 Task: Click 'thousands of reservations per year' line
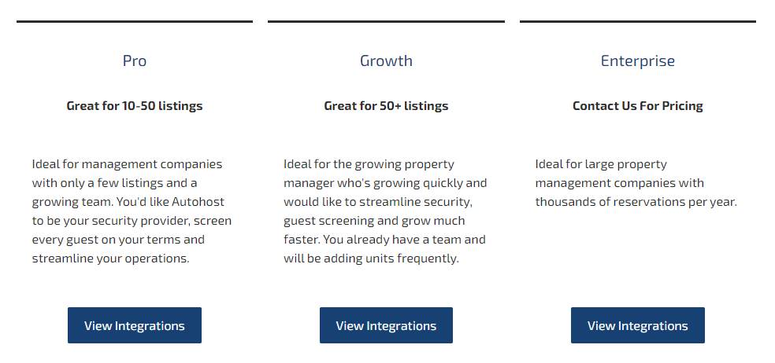(636, 202)
